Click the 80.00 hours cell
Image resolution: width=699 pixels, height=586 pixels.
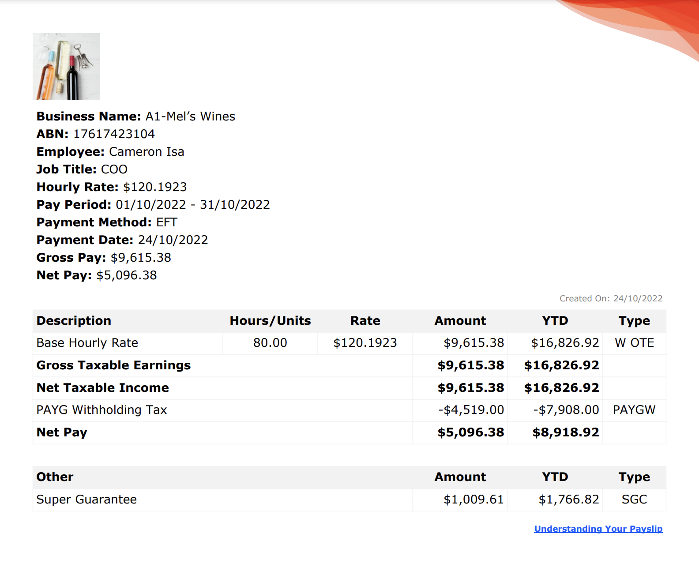(x=270, y=343)
